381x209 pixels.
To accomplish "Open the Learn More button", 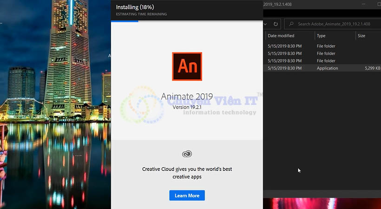I will tap(187, 196).
